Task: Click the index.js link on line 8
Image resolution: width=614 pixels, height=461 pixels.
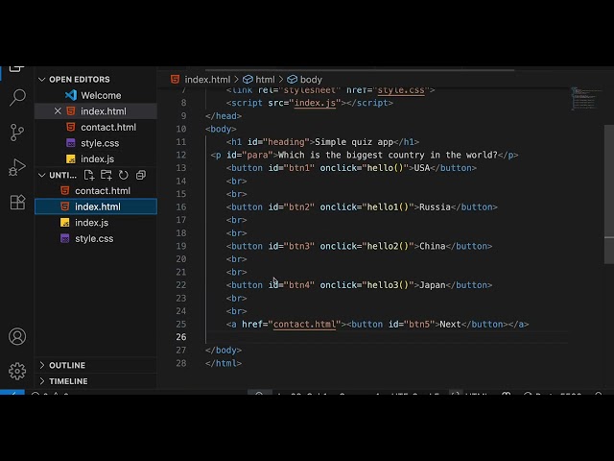Action: 315,103
